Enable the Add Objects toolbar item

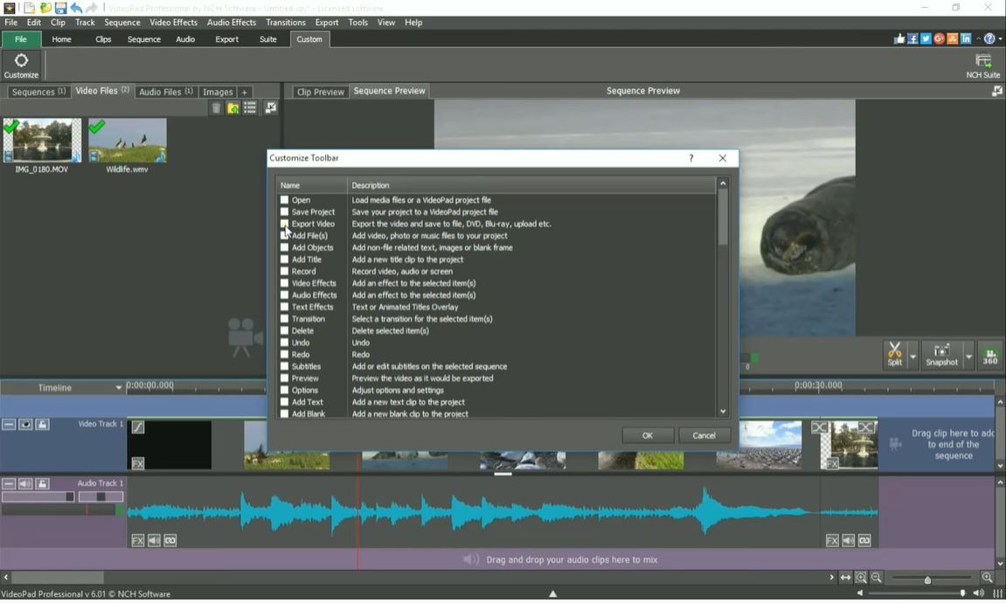pos(284,247)
